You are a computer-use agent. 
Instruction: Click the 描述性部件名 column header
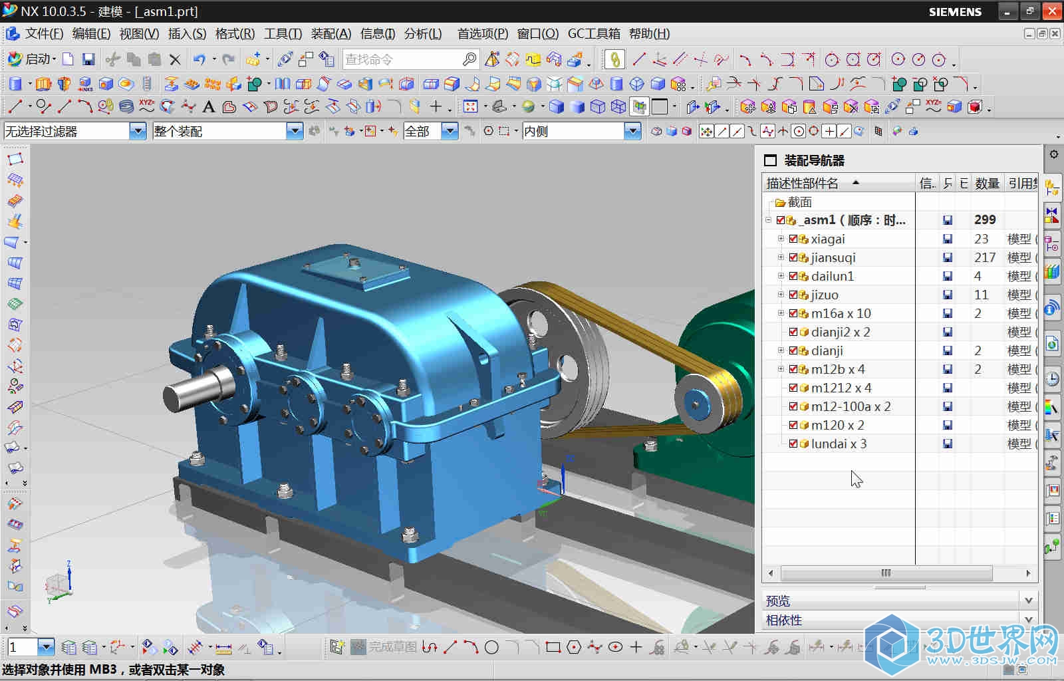(x=839, y=183)
